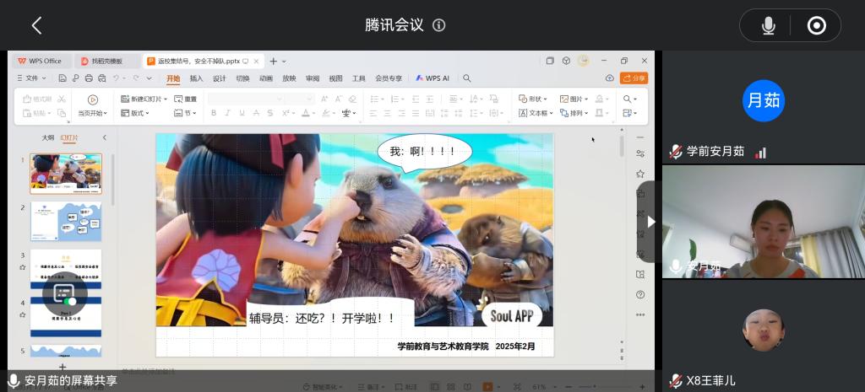Select slide 3 thumbnail
This screenshot has height=392, width=865.
[x=66, y=269]
